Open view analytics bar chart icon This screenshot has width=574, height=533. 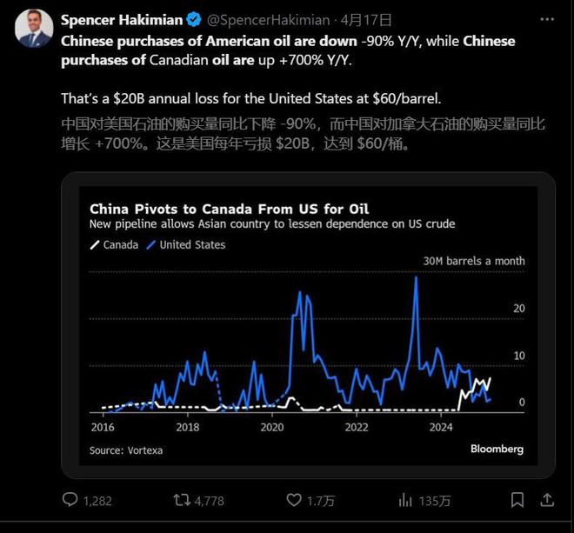(405, 500)
